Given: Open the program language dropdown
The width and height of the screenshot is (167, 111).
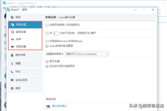Looking at the screenshot, I should [87, 54].
